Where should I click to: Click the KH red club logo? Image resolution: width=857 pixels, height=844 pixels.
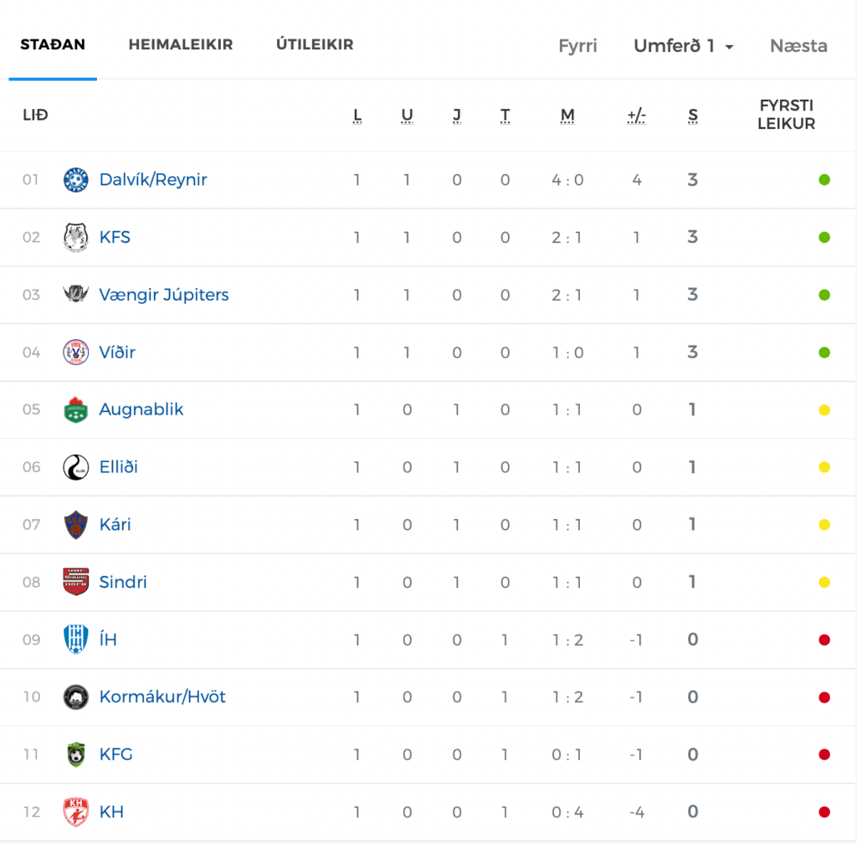click(76, 811)
